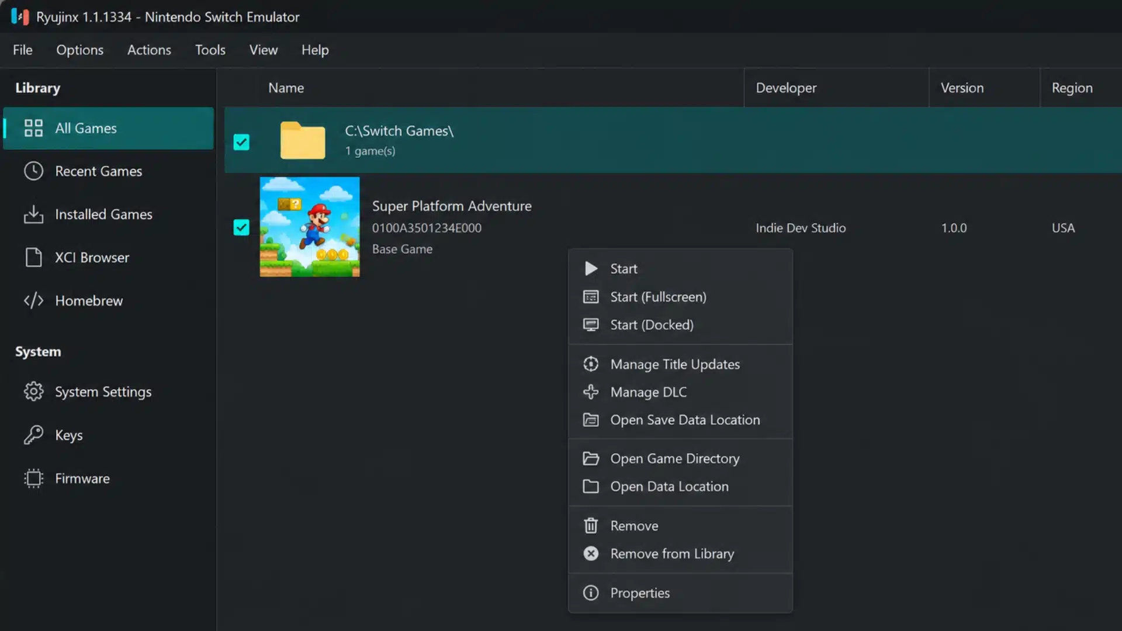This screenshot has width=1122, height=631.
Task: Click the Indie Dev Studio developer cell
Action: pos(801,228)
